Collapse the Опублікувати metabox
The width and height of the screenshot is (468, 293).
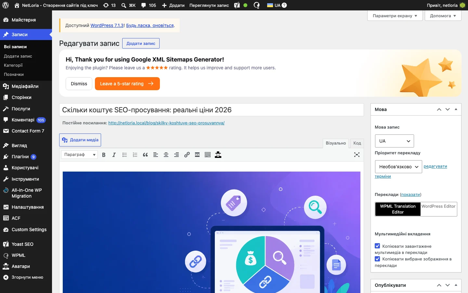pos(456,285)
